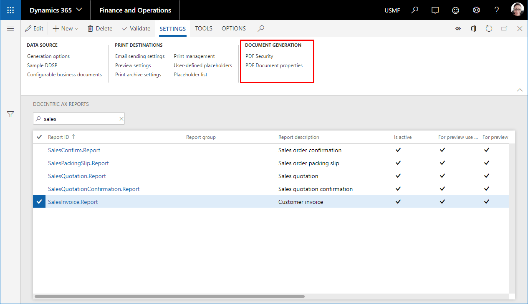This screenshot has width=528, height=304.
Task: Switch to the TOOLS tab
Action: [x=204, y=28]
